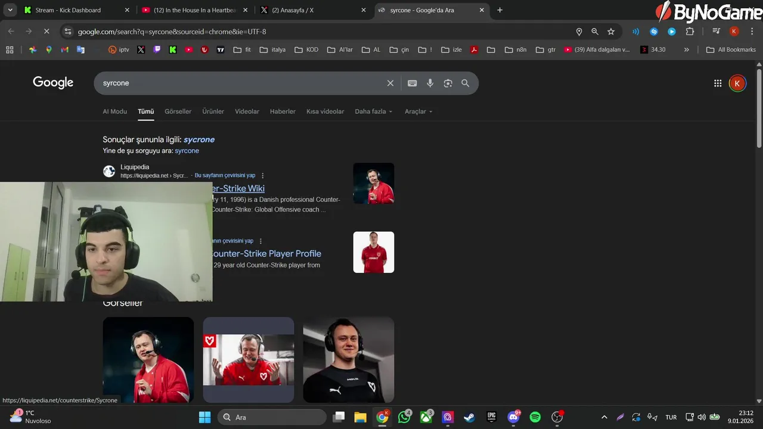Open page zoom magnifier in address bar

click(595, 32)
